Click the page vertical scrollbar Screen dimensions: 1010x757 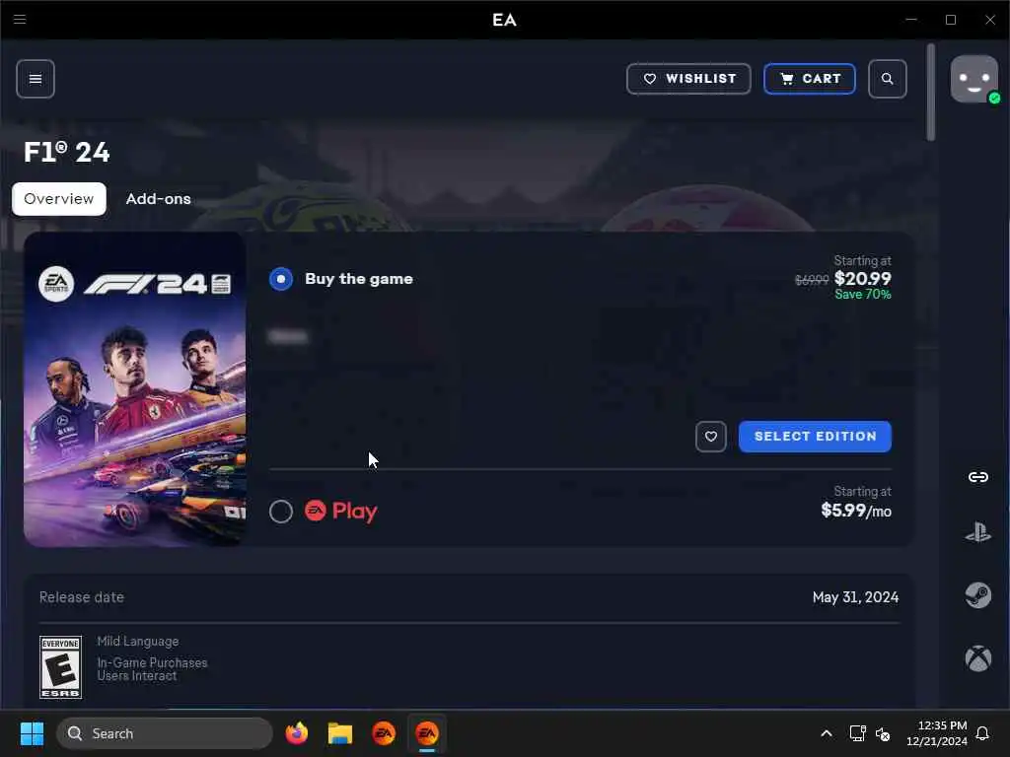coord(931,93)
